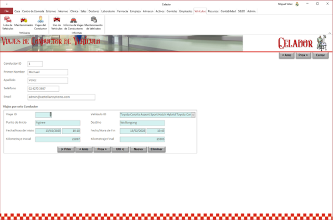333x220 pixels.
Task: Open Lista de Vehículos icon
Action: (x=7, y=23)
